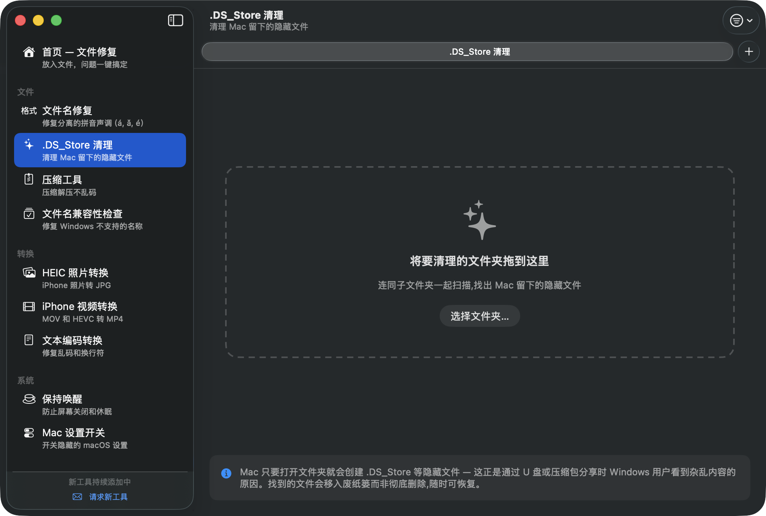The width and height of the screenshot is (766, 516).
Task: Click the checkmark icon beside 文件名兼容性检查
Action: (x=29, y=213)
